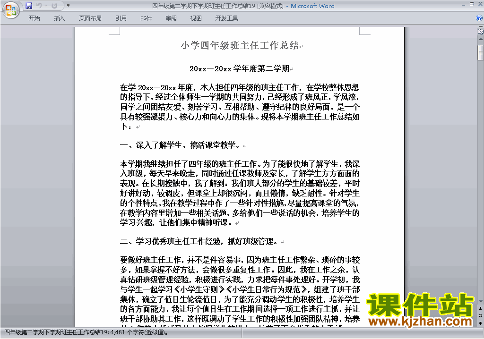This screenshot has height=339, width=484.
Task: Click the Redo icon in quick access
Action: coord(55,6)
